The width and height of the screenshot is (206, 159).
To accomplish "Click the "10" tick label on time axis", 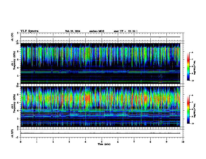I will (183, 142).
